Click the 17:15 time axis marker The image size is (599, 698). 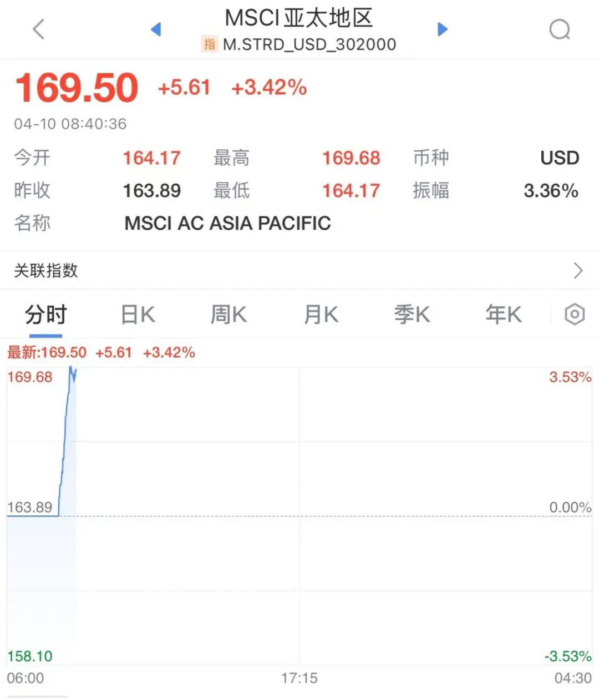click(x=299, y=678)
